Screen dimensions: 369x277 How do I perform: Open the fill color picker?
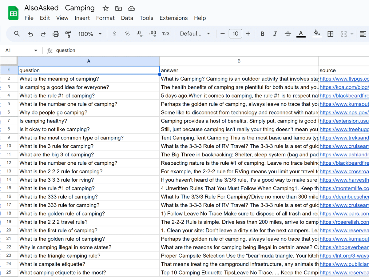click(317, 34)
